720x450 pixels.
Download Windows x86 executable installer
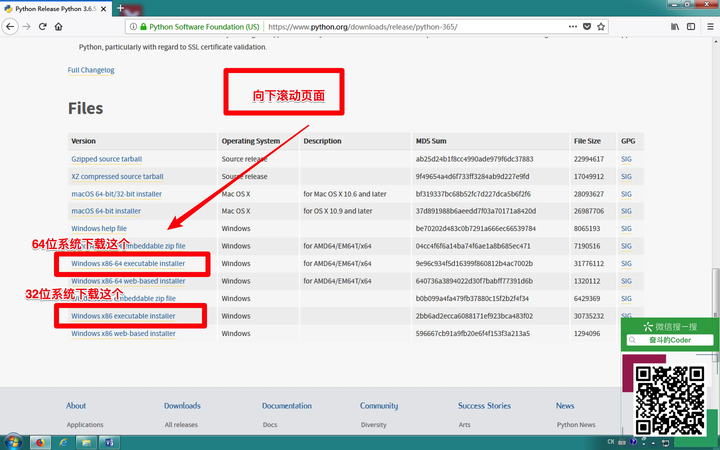point(123,316)
